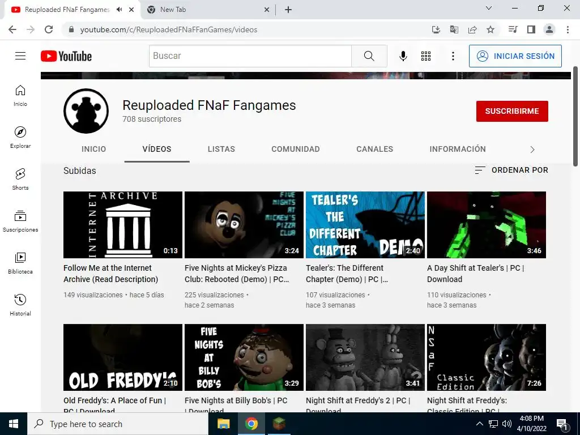Open the Minecraft taskbar icon
Screen dimensions: 580x435
(x=279, y=424)
